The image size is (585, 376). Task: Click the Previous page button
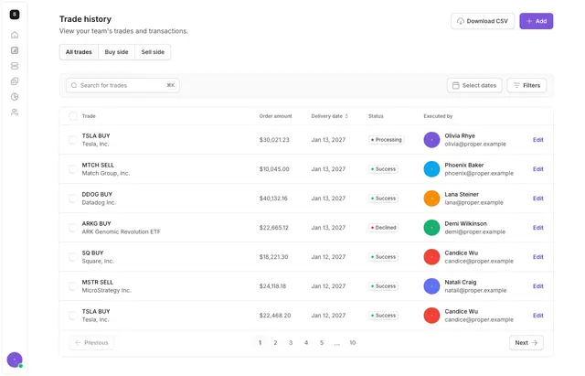coord(91,343)
